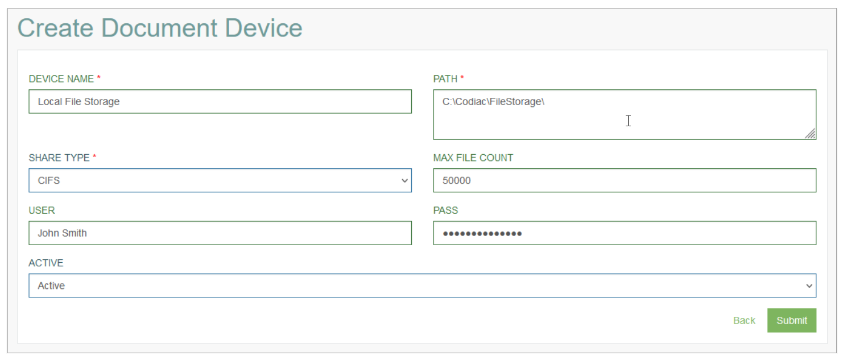Click the Submit button

pos(791,320)
